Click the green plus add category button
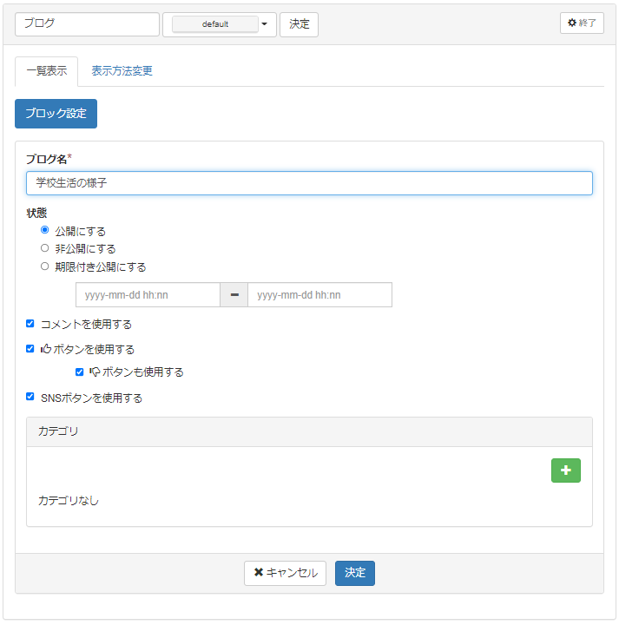 565,470
